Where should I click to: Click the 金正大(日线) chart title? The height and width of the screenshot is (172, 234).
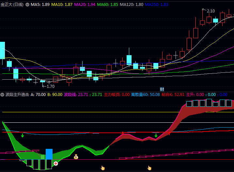coord(12,5)
